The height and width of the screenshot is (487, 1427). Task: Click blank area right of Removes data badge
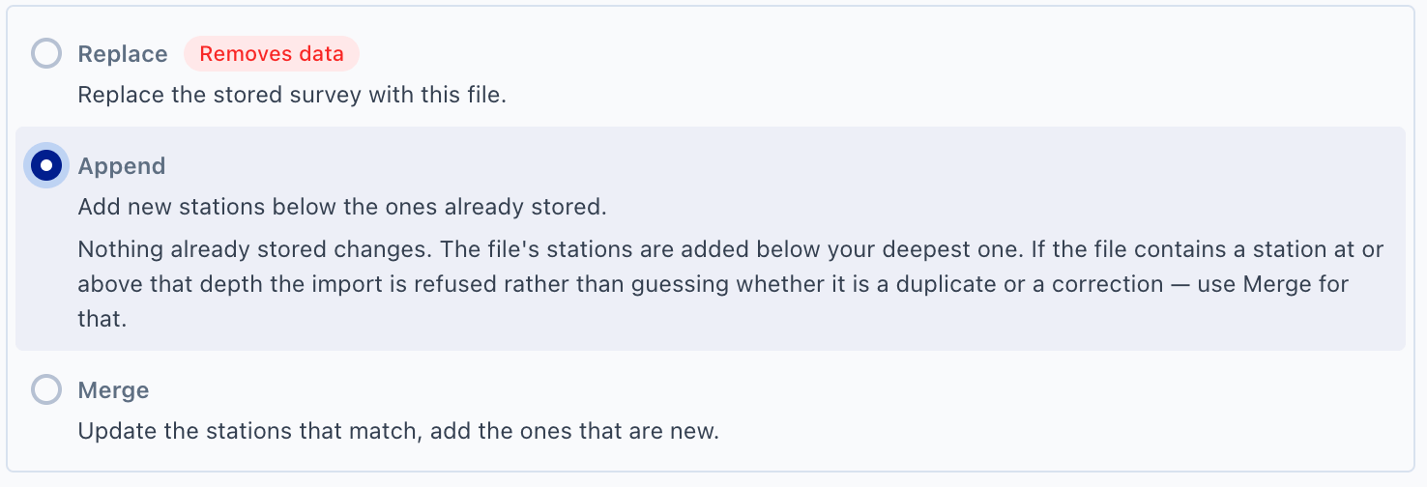tap(870, 54)
